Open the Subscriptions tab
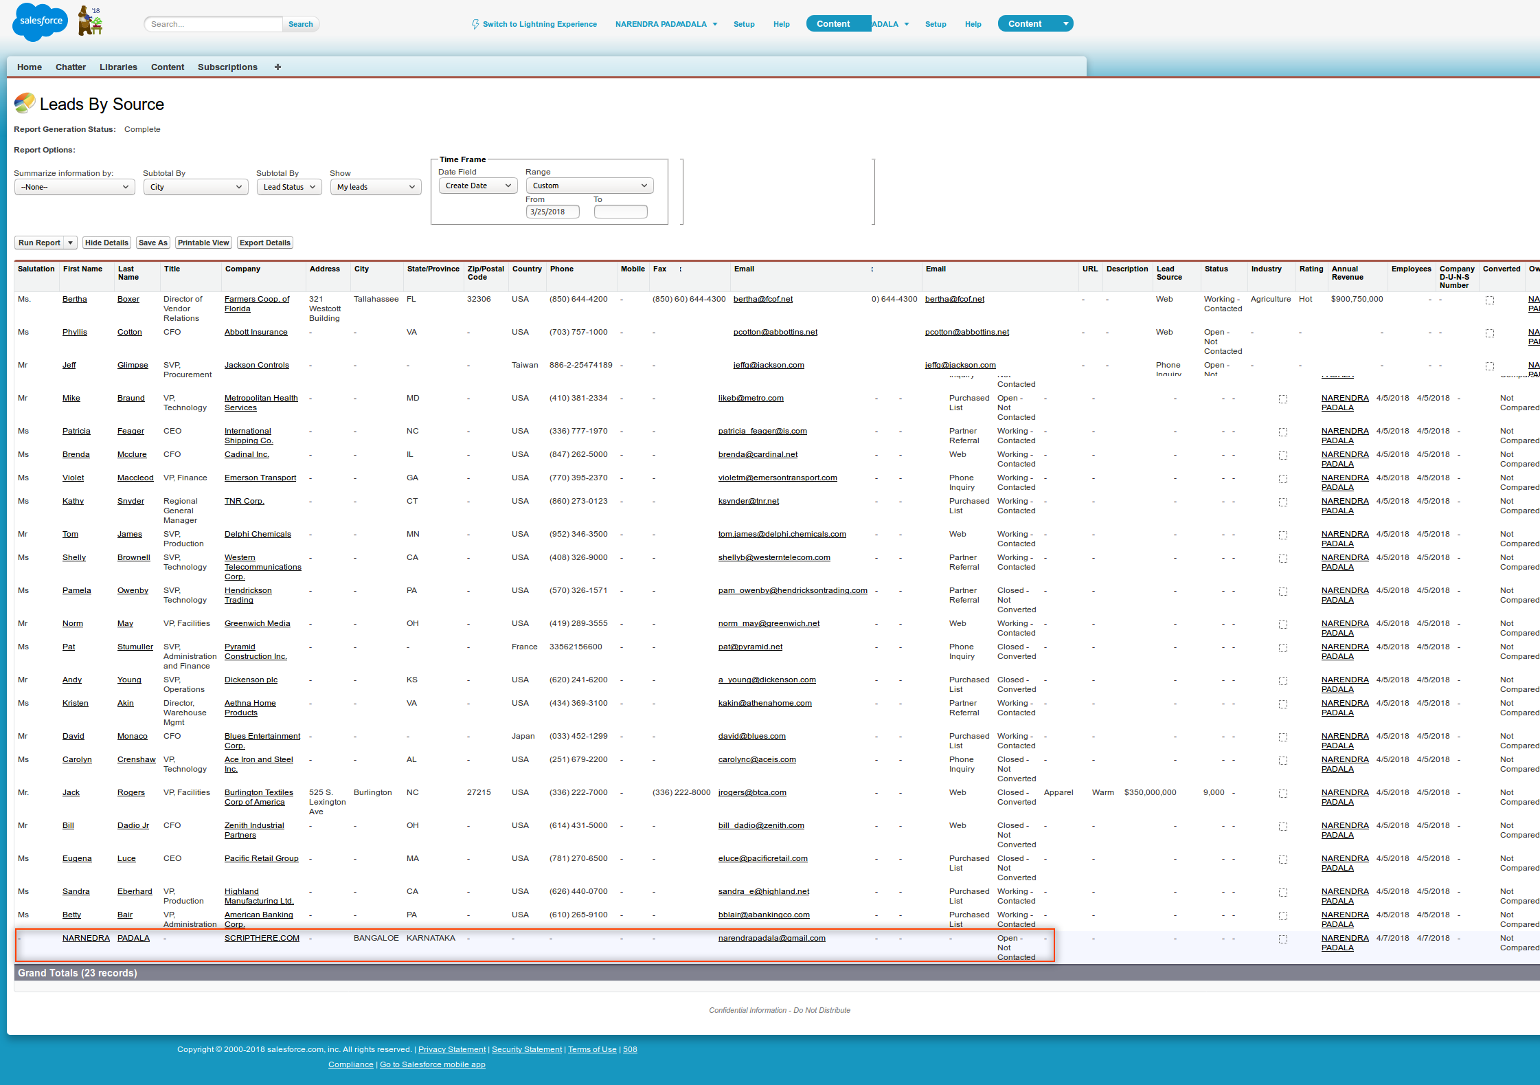The height and width of the screenshot is (1085, 1540). point(227,67)
